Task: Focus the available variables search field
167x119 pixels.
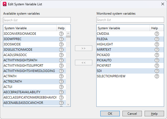Action: pyautogui.click(x=37, y=20)
